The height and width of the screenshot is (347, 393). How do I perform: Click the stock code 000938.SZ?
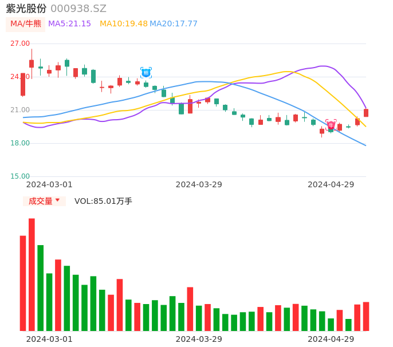point(78,9)
